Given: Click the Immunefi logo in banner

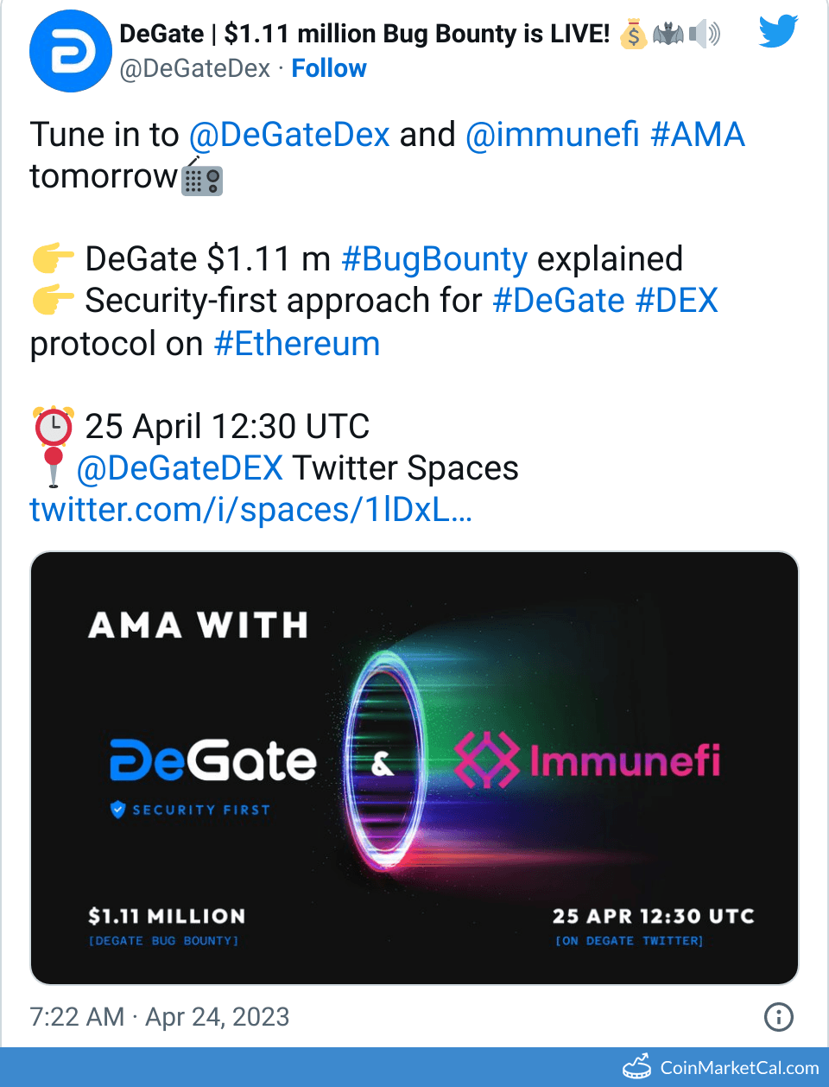Looking at the screenshot, I should tap(587, 760).
